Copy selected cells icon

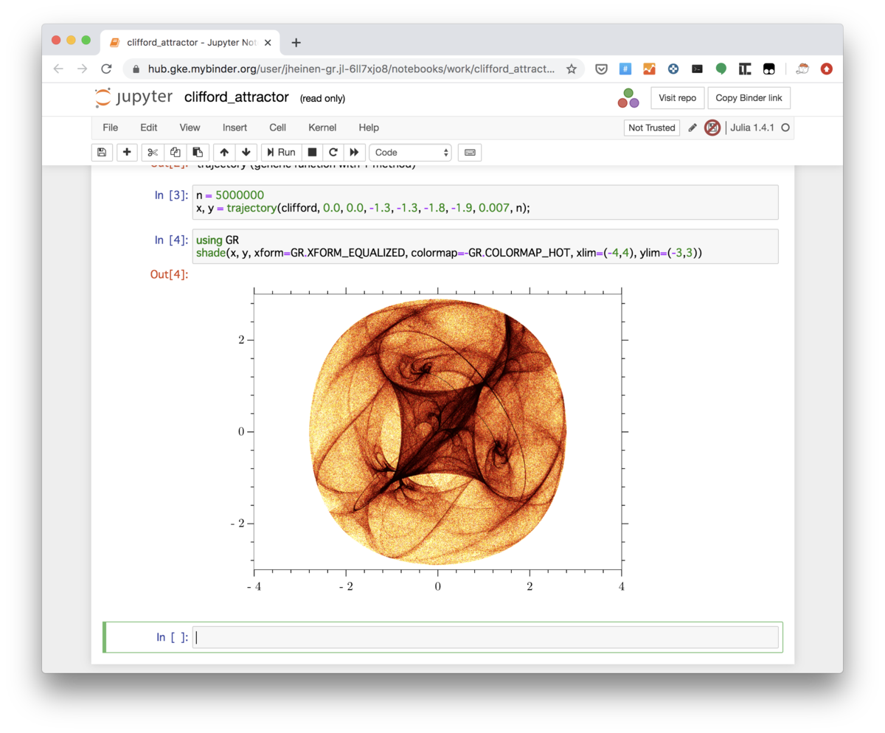pos(175,153)
